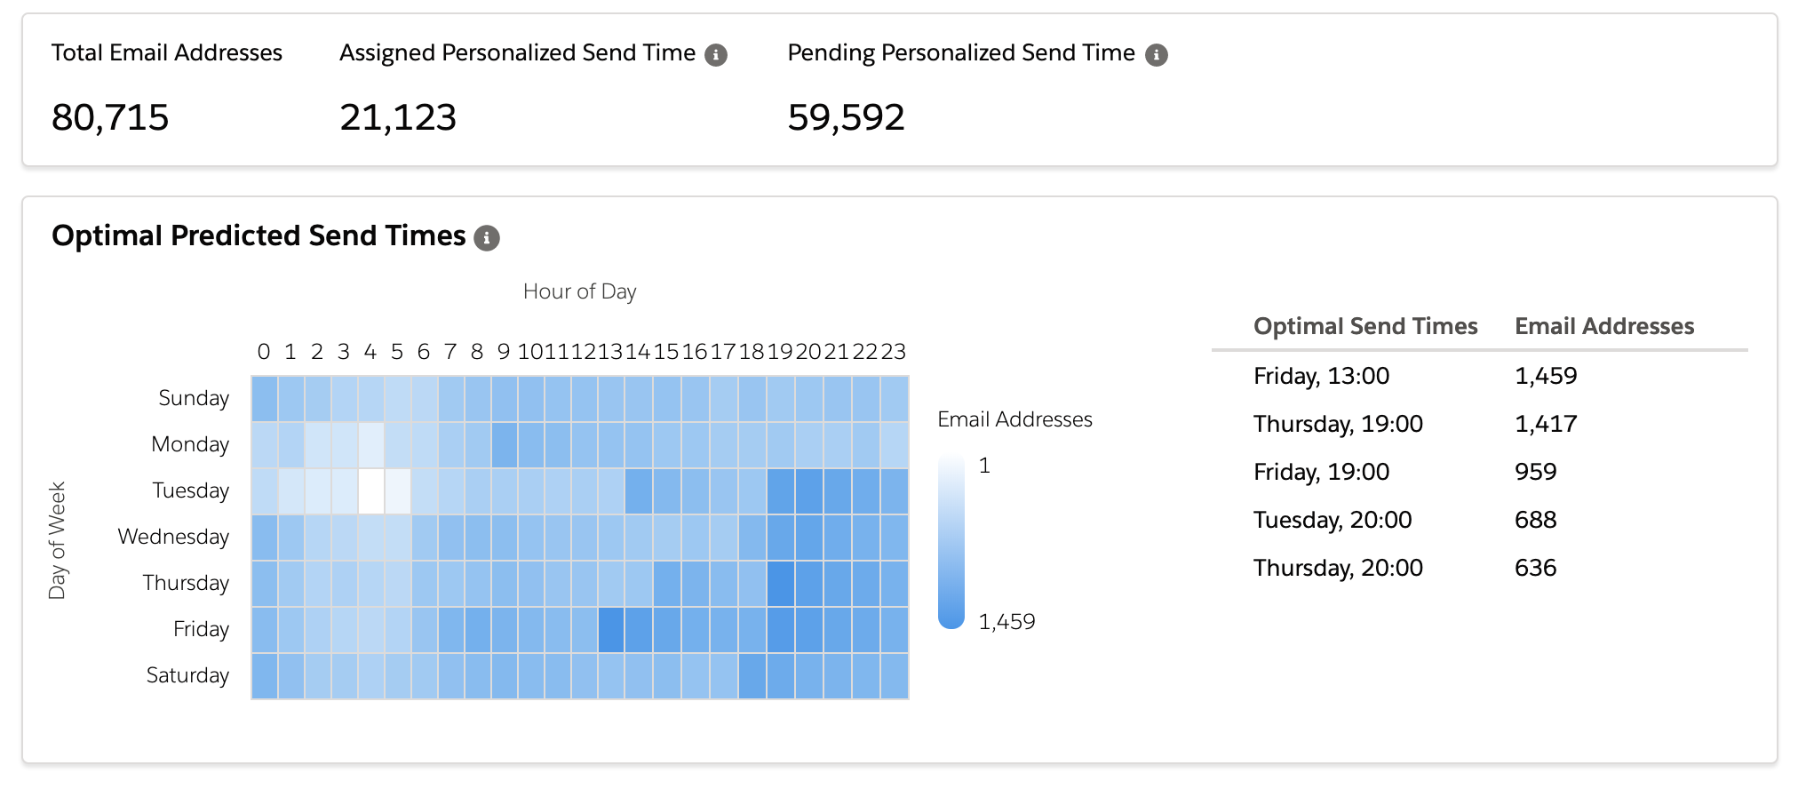The image size is (1798, 789).
Task: Click info icon beside Pending Personalized Send Time
Action: point(1156,55)
